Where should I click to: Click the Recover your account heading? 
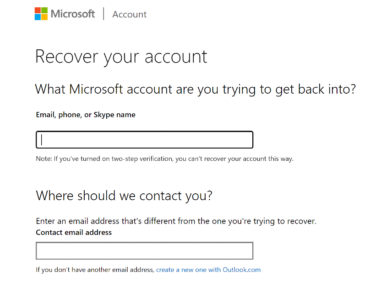tap(121, 57)
